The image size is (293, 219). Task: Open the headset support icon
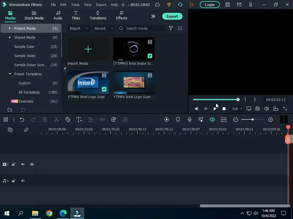coord(180,5)
